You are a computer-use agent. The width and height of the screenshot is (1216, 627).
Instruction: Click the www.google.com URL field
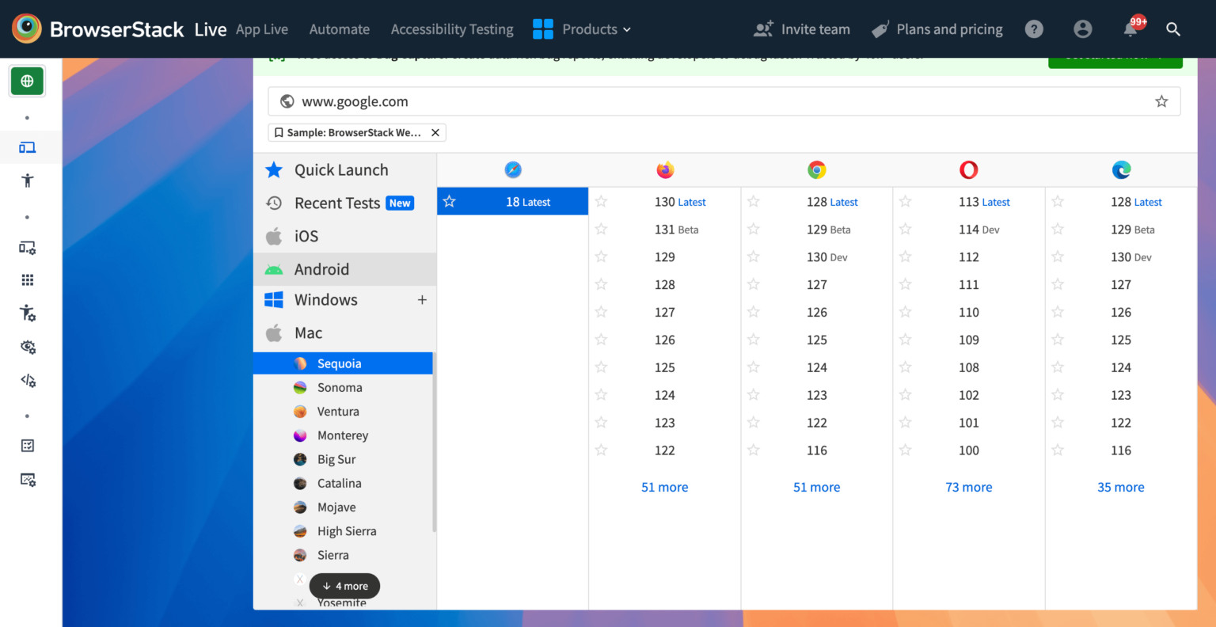click(712, 101)
